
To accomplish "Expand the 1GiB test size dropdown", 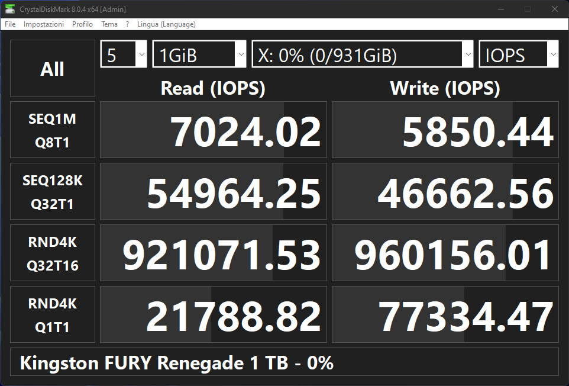I will (199, 54).
